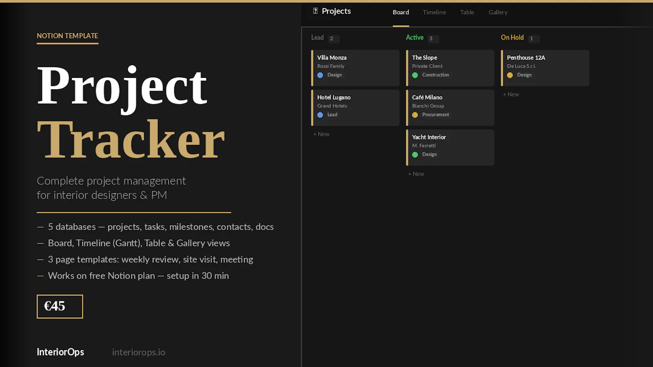Open the interiorops.io link
653x367 pixels.
[x=138, y=352]
